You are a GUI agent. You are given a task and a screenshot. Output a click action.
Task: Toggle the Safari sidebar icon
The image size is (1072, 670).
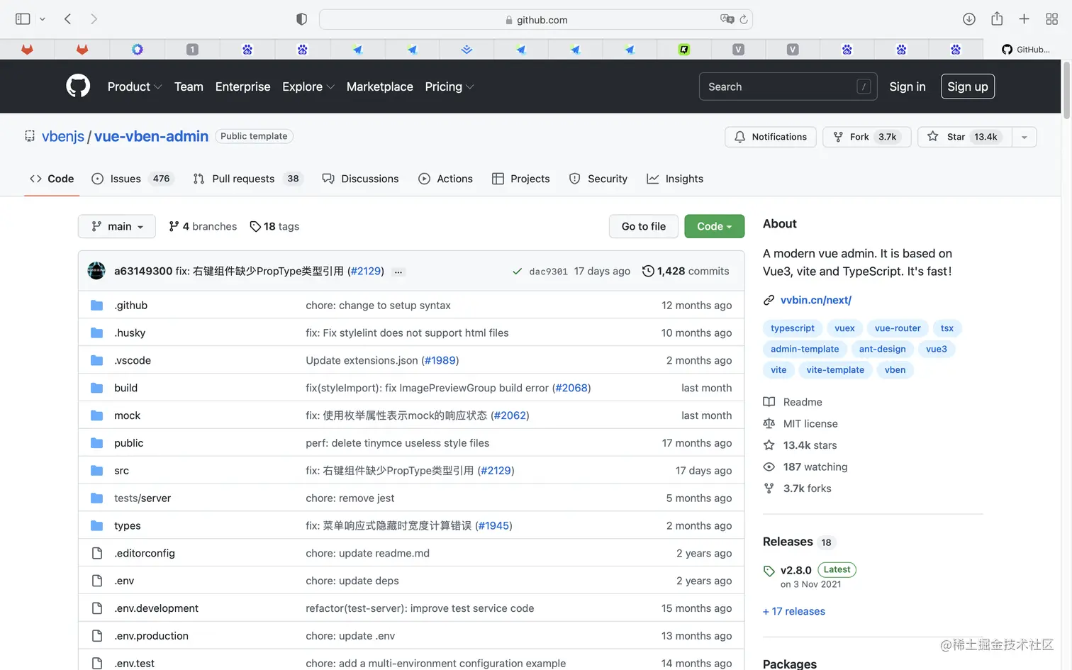point(23,19)
